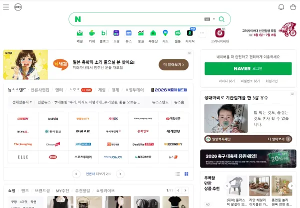Image resolution: width=300 pixels, height=208 pixels.
Task: Open the hamburger menu
Action: (x=6, y=7)
